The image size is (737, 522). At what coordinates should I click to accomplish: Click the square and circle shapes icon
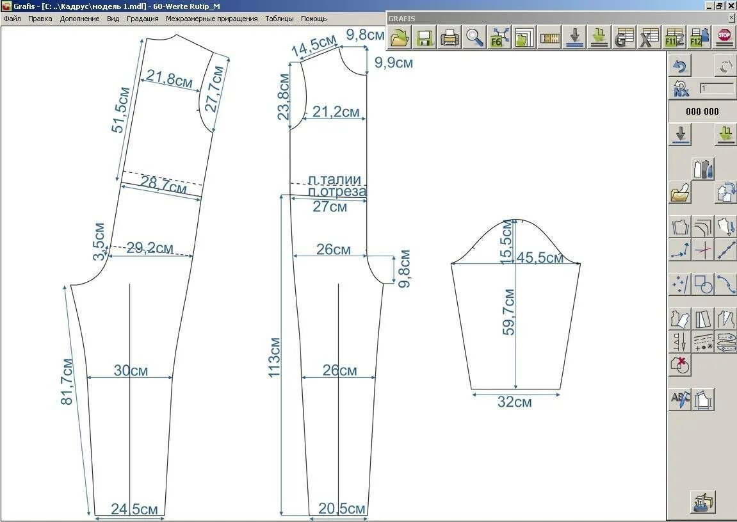tap(703, 284)
